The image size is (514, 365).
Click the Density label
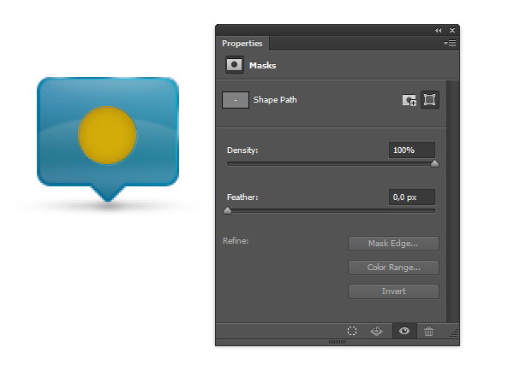tap(242, 150)
